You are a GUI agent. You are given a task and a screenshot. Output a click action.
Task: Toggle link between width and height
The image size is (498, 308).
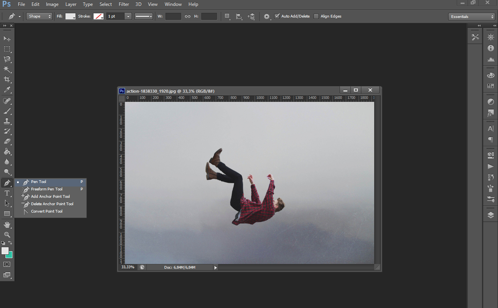(x=188, y=16)
